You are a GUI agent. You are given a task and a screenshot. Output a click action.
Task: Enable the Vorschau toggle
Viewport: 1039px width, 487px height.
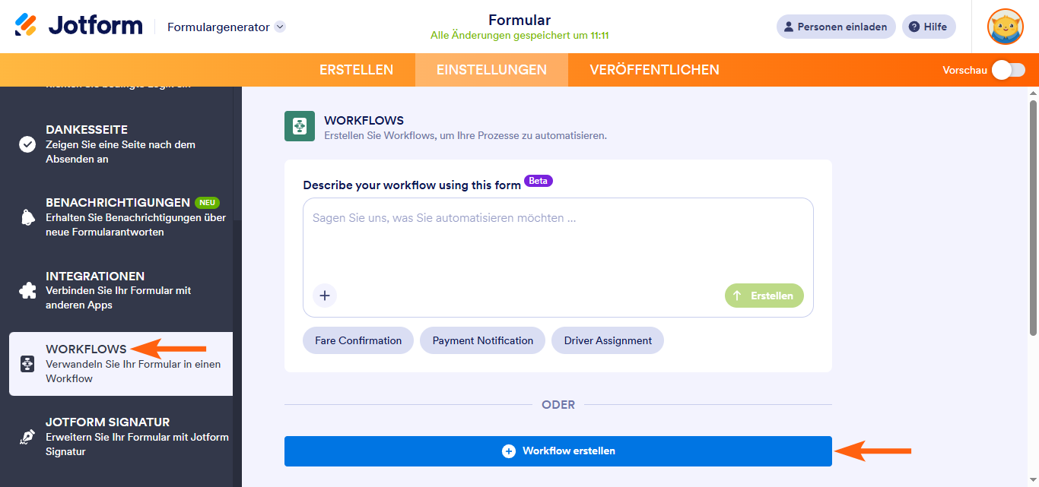pos(1007,69)
